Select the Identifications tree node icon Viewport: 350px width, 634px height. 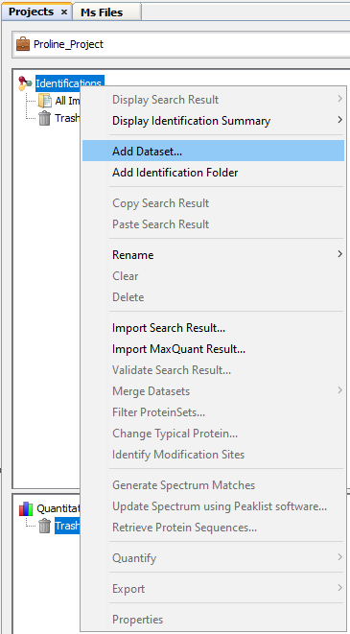(25, 83)
